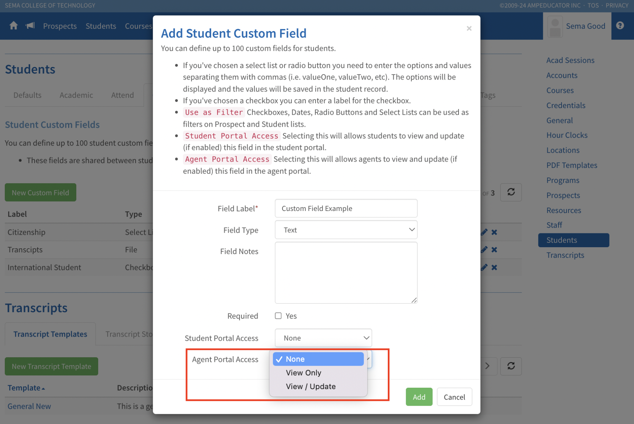Open Hour Clocks settings link

point(567,135)
